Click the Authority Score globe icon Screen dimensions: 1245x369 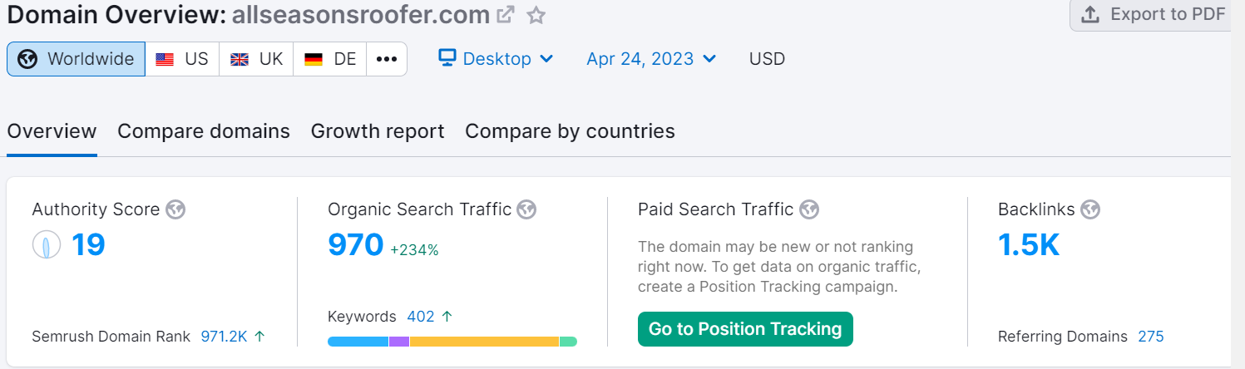click(x=175, y=209)
